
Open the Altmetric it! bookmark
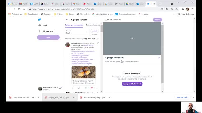[83, 14]
